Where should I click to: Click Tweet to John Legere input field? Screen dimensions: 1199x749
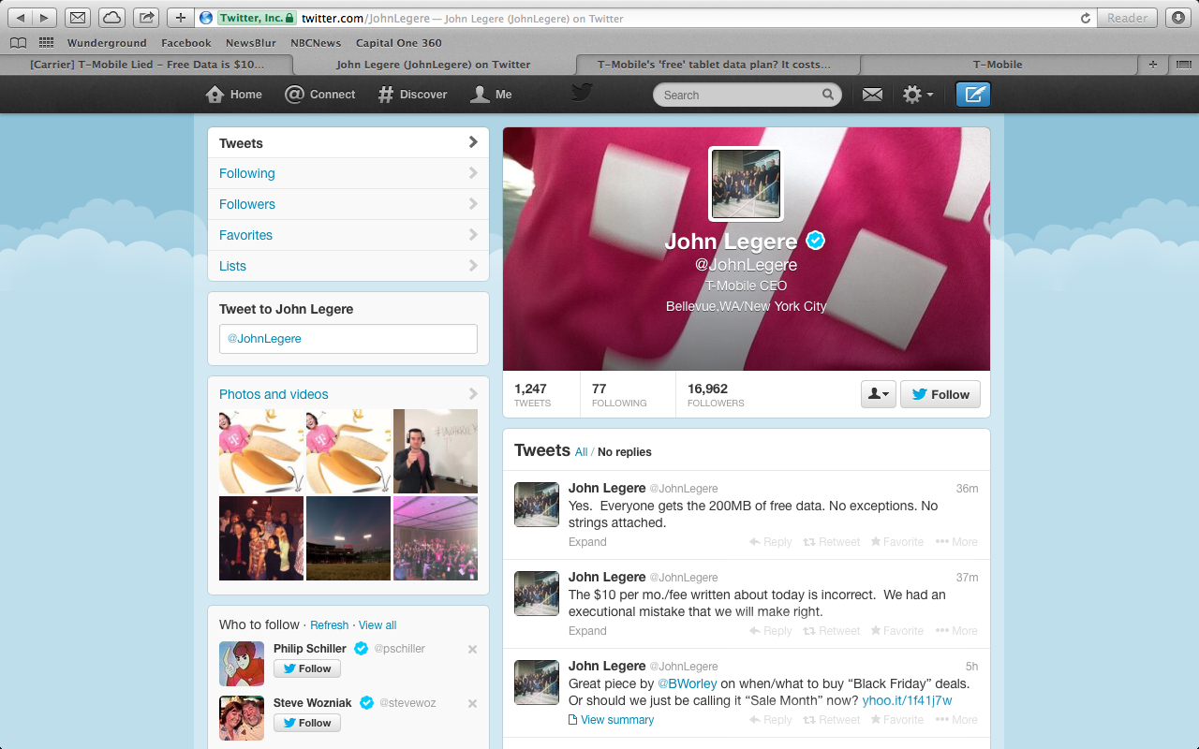[348, 339]
